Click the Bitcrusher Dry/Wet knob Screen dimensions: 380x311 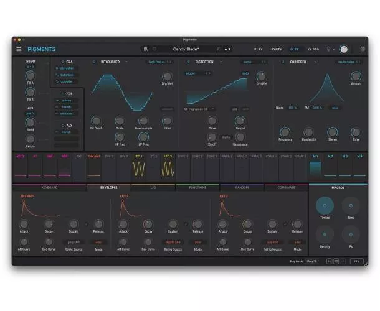point(167,77)
